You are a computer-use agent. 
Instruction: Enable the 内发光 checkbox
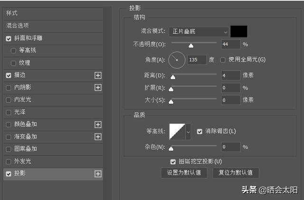9,100
